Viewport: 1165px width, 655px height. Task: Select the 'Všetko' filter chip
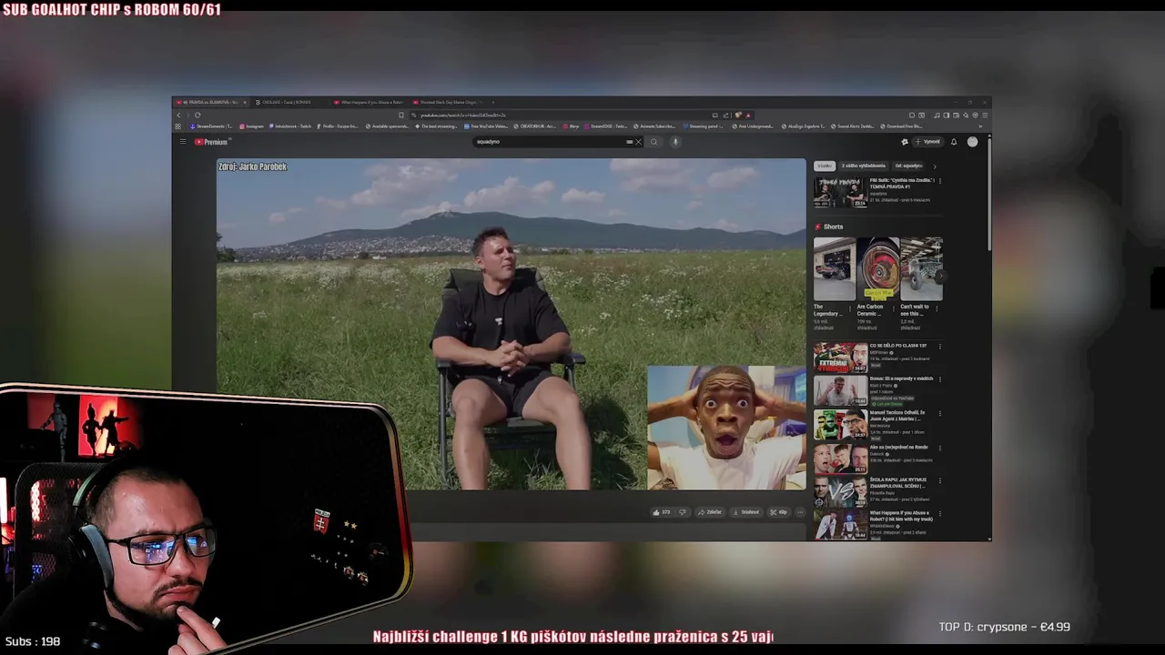coord(824,166)
